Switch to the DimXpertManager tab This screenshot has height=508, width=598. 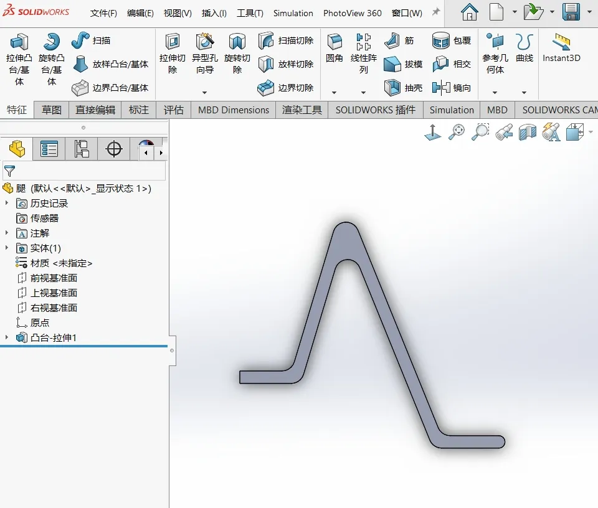click(x=113, y=149)
